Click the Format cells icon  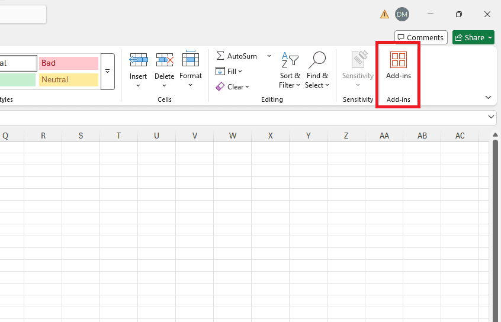pos(191,59)
